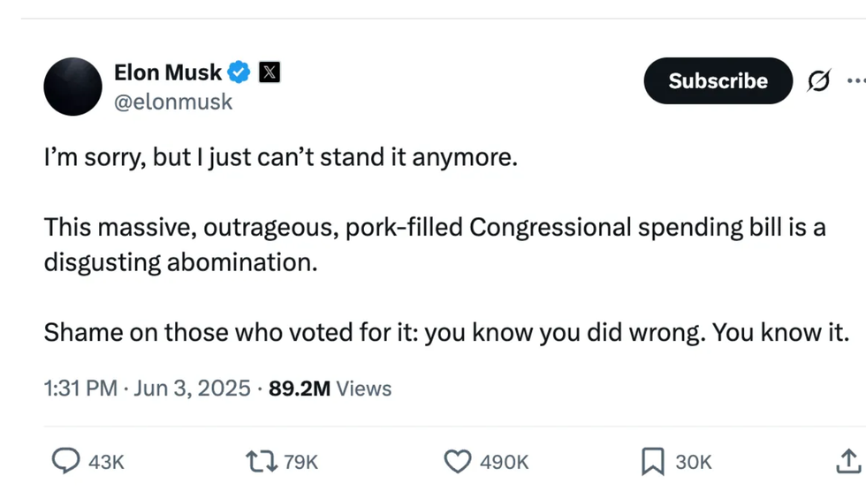Viewport: 866px width, 491px height.
Task: Click the 43K replies count
Action: [x=106, y=461]
